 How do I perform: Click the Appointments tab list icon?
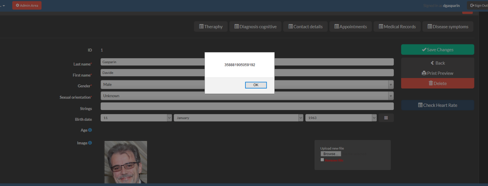pyautogui.click(x=337, y=26)
